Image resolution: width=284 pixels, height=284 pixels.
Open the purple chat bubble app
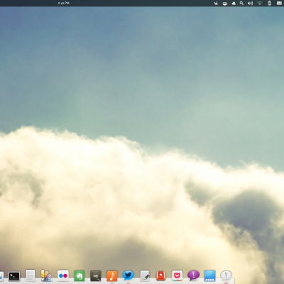point(193,275)
